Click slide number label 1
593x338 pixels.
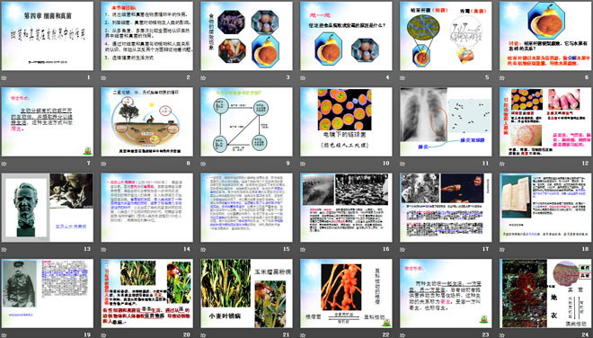point(89,77)
